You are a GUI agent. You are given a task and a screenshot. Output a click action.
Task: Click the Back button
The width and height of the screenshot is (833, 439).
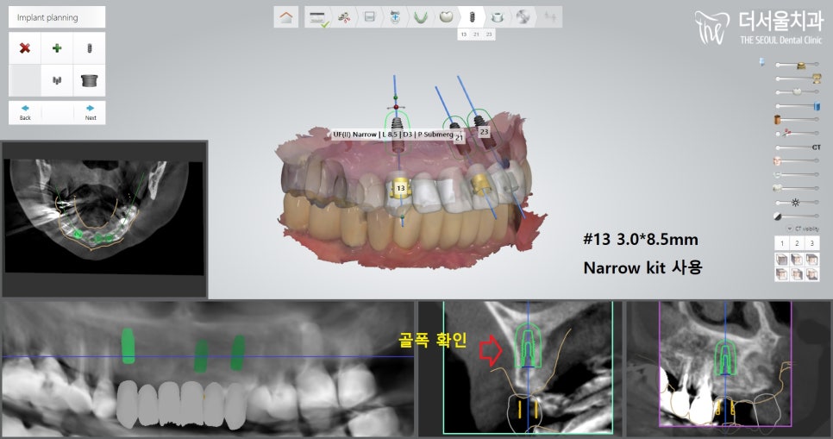pyautogui.click(x=25, y=112)
